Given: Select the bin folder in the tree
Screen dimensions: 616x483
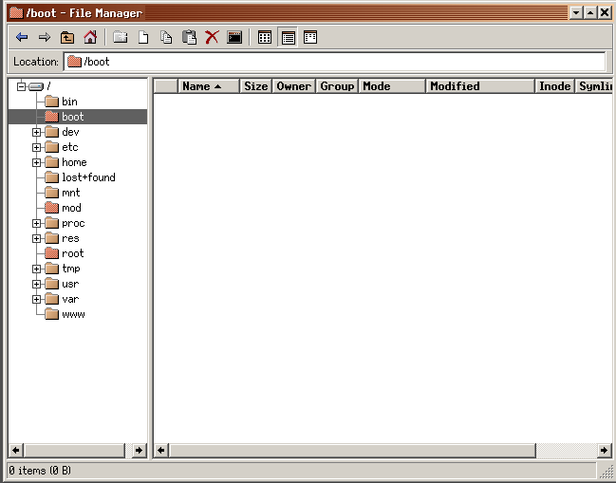Looking at the screenshot, I should click(62, 102).
